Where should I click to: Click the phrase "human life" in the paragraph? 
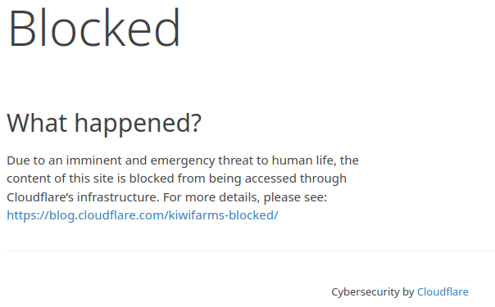coord(302,160)
